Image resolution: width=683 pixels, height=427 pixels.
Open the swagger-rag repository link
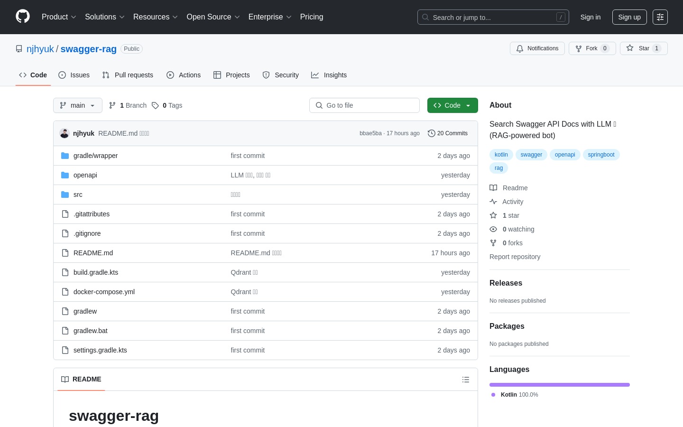point(89,49)
